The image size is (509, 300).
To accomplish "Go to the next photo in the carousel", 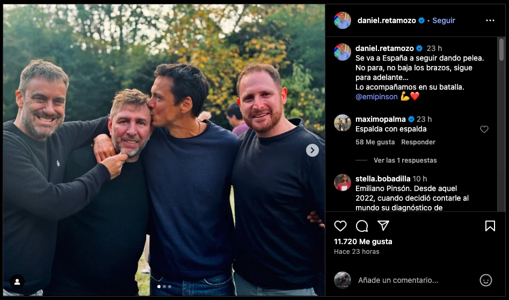I will [312, 150].
